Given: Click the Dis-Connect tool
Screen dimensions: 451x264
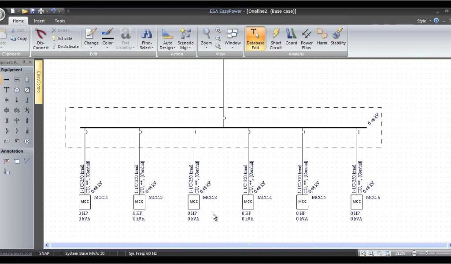Looking at the screenshot, I should (41, 38).
